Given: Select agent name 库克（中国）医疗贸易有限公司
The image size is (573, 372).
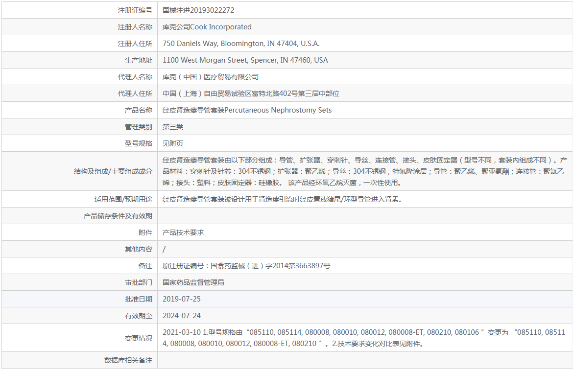Looking at the screenshot, I should point(211,77).
